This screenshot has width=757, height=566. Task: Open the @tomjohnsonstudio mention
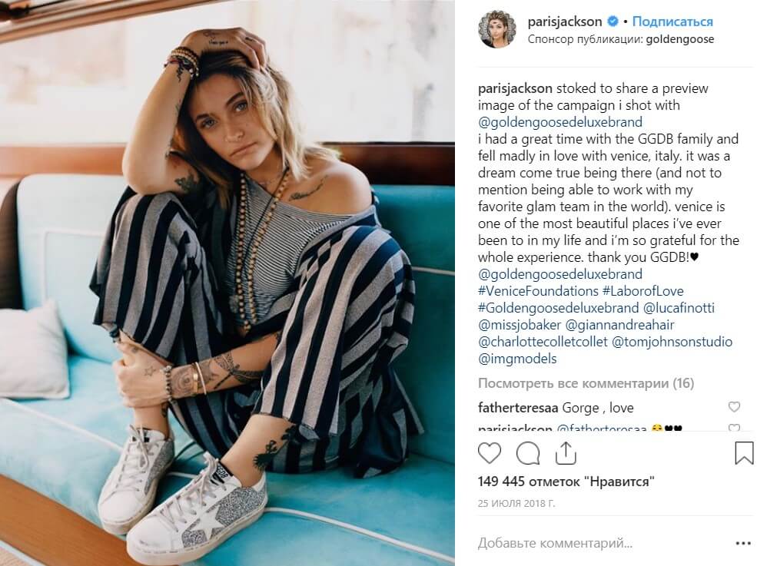(672, 342)
